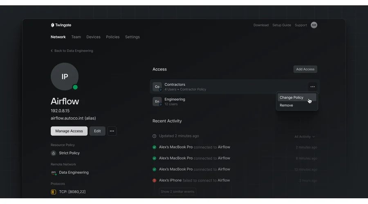Viewport: 368px width, 204px height.
Task: Click the 12 Users subtitle
Action: (171, 104)
